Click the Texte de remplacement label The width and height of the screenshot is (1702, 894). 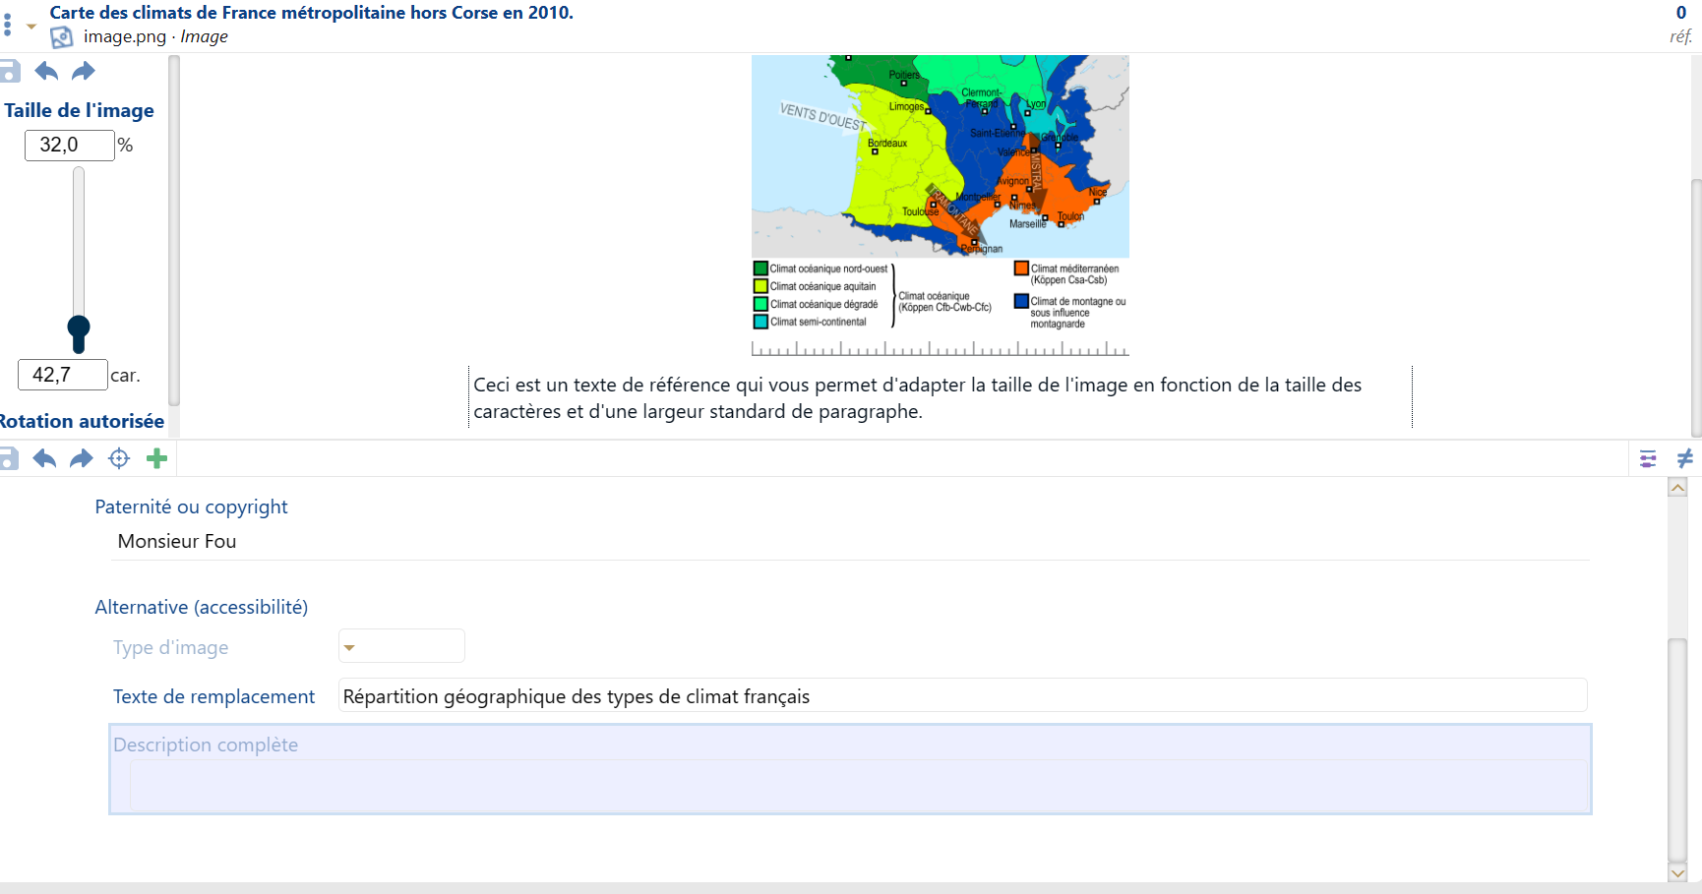coord(213,696)
